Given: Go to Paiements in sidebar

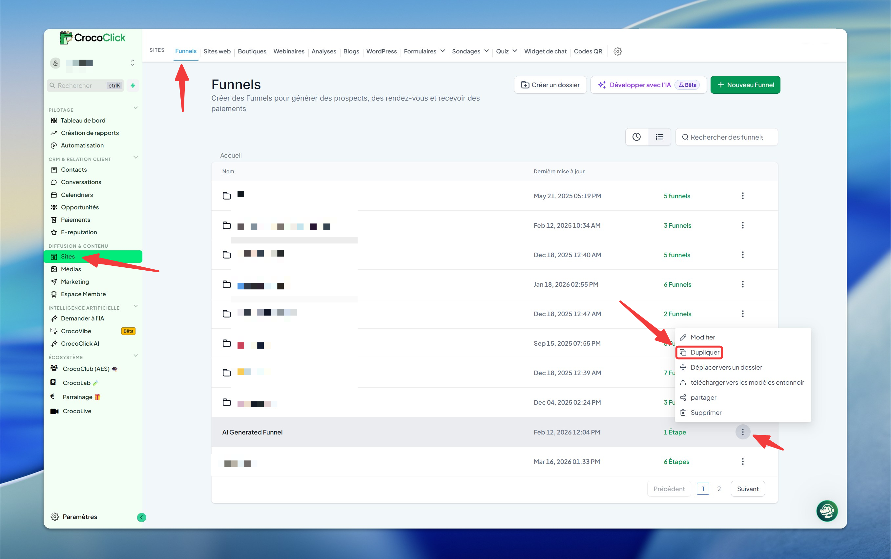Looking at the screenshot, I should [75, 220].
